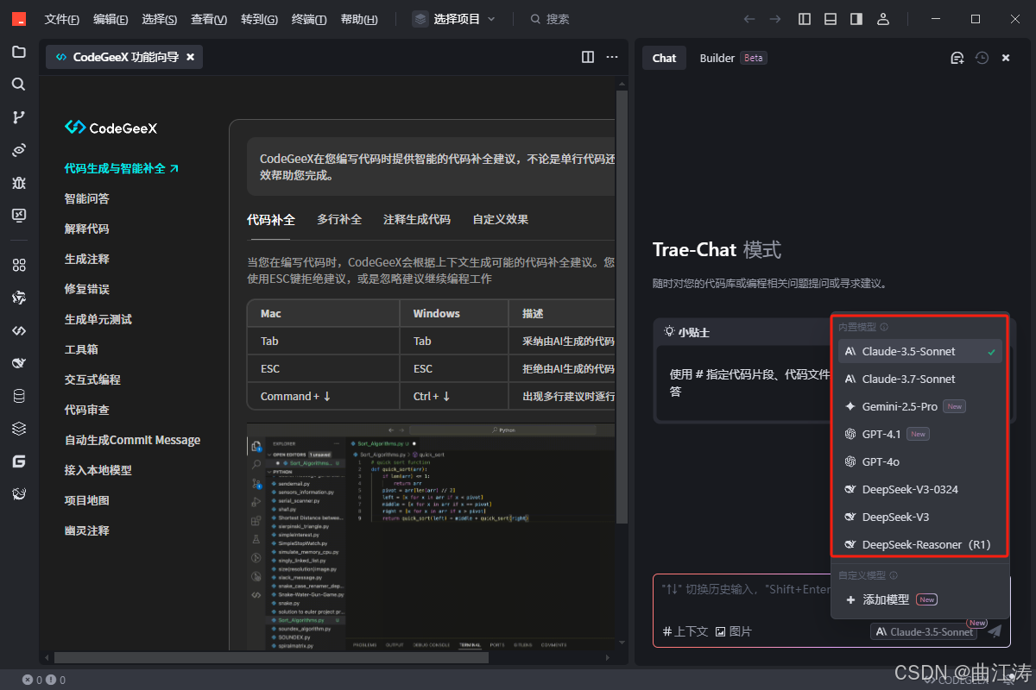The width and height of the screenshot is (1036, 690).
Task: Open the 选择(S) menu
Action: [160, 19]
